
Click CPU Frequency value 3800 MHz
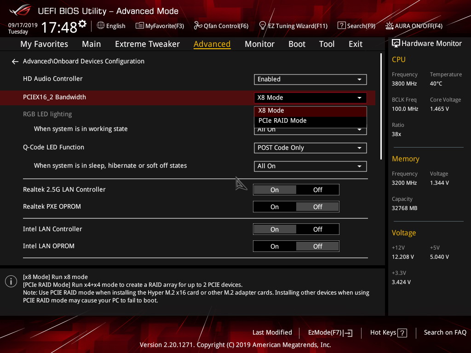pos(404,84)
